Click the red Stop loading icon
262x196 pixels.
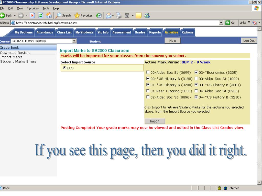32,16
